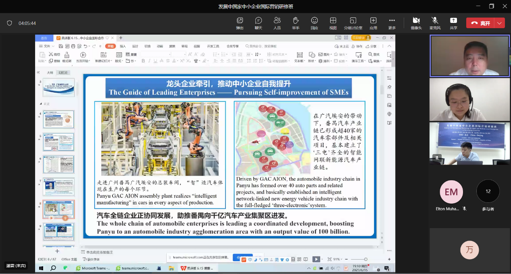This screenshot has height=274, width=511.
Task: Open breakout rooms (分组讨论室)
Action: tap(353, 23)
